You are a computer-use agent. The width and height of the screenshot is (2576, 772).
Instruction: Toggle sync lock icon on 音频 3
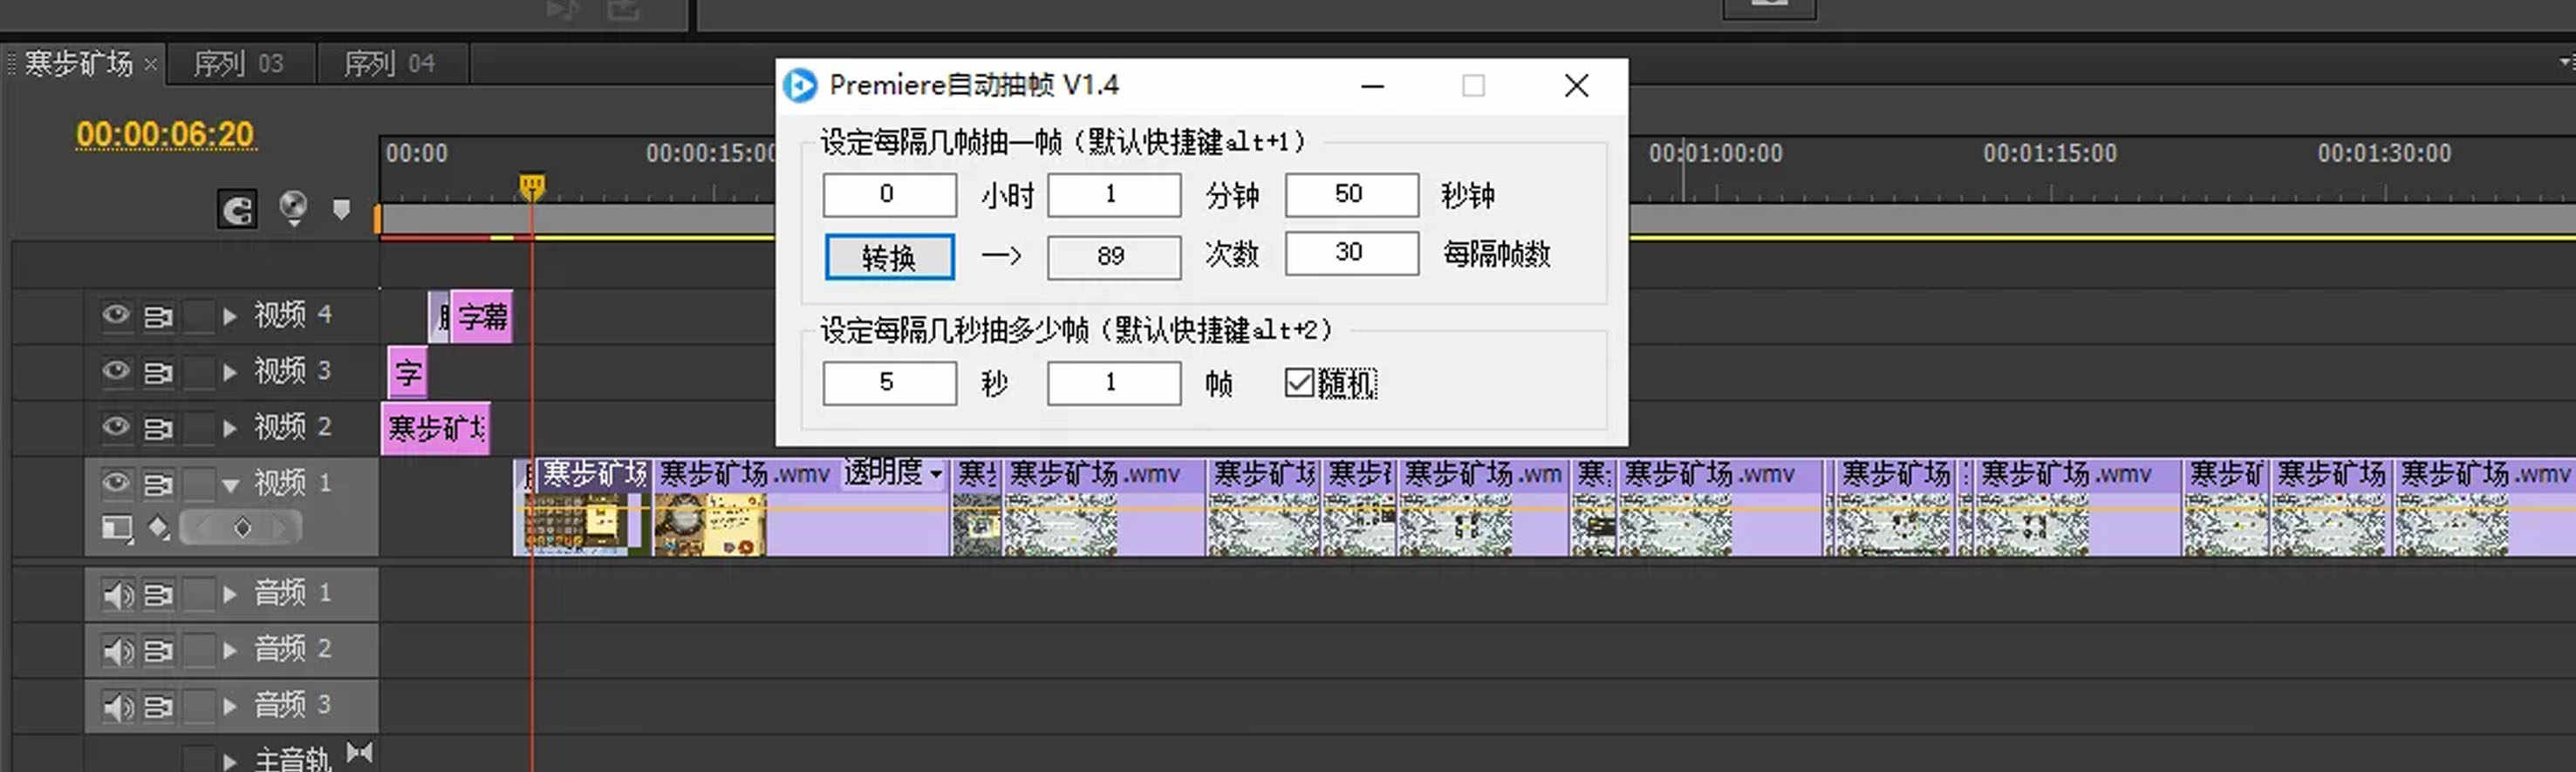[x=158, y=707]
